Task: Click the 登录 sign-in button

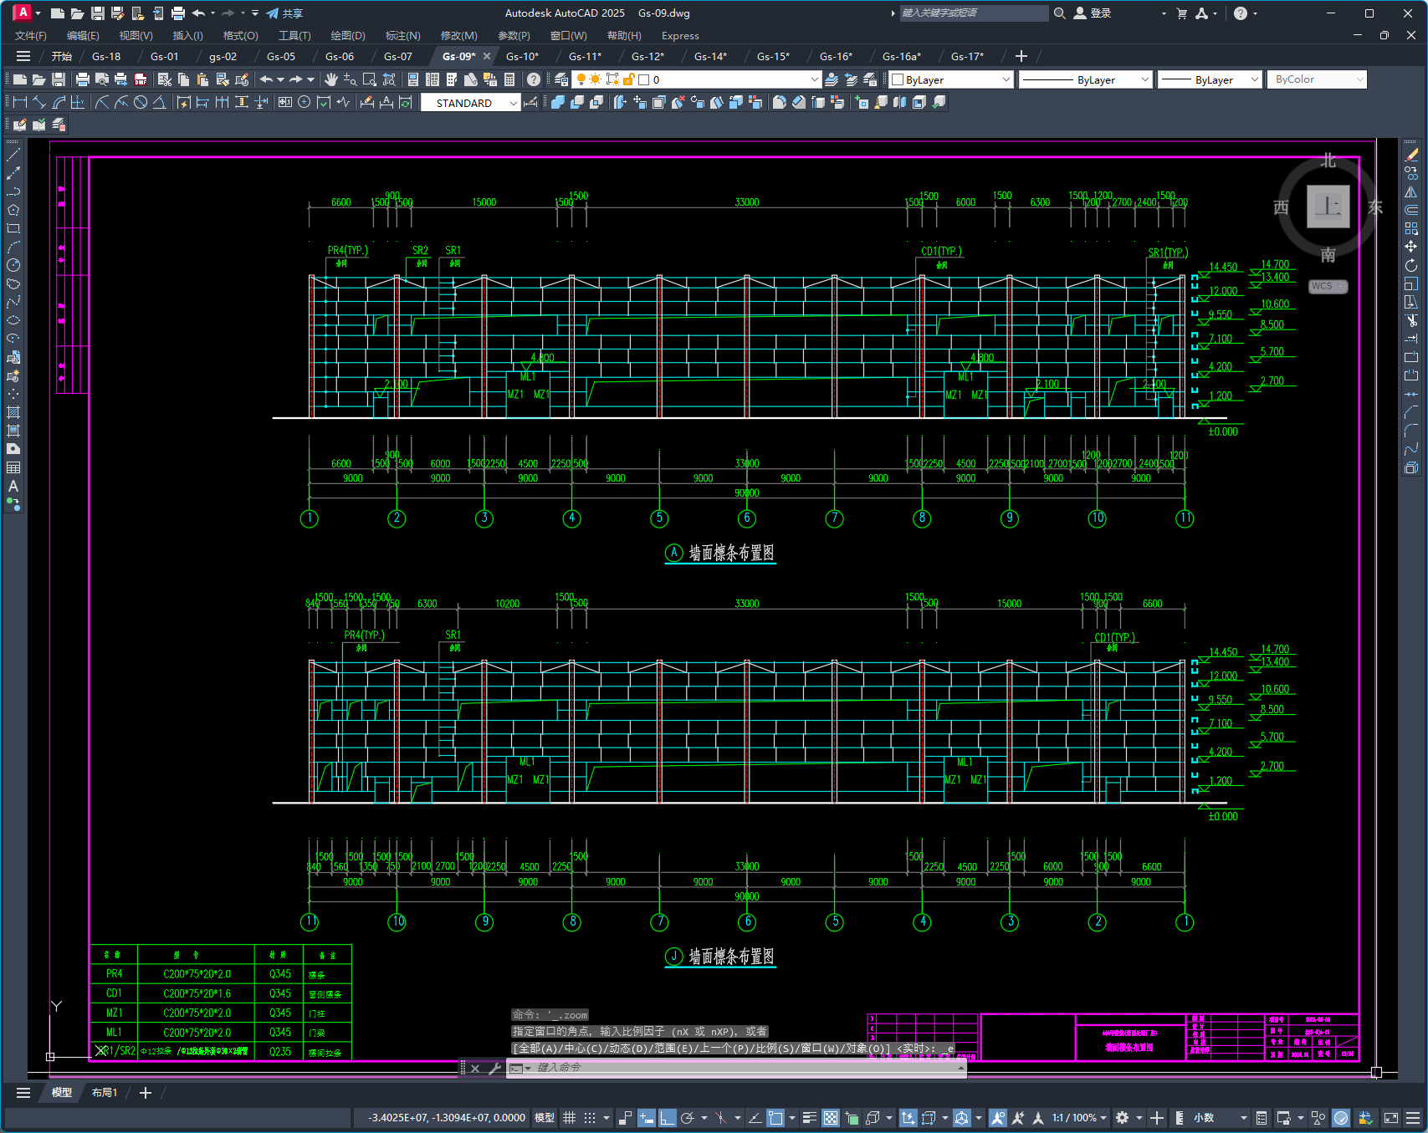Action: coord(1093,13)
